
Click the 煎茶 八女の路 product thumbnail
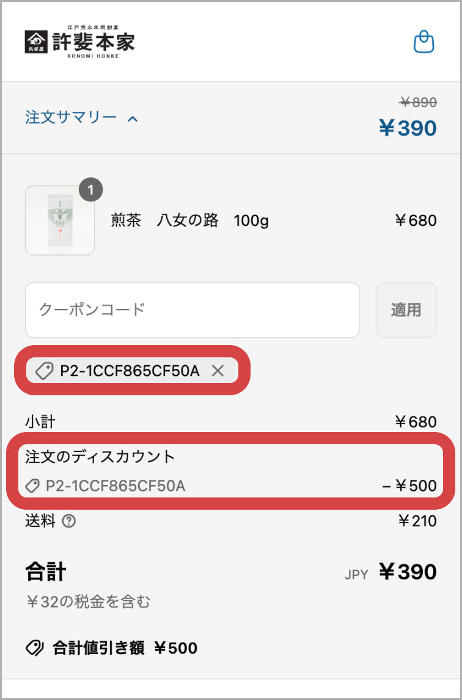click(60, 220)
